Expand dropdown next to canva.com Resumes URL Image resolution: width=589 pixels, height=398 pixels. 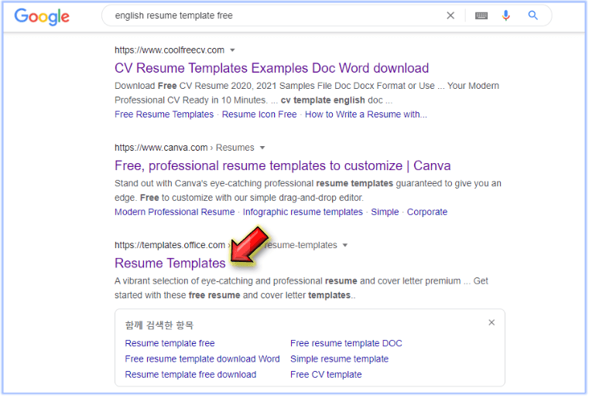[x=262, y=148]
